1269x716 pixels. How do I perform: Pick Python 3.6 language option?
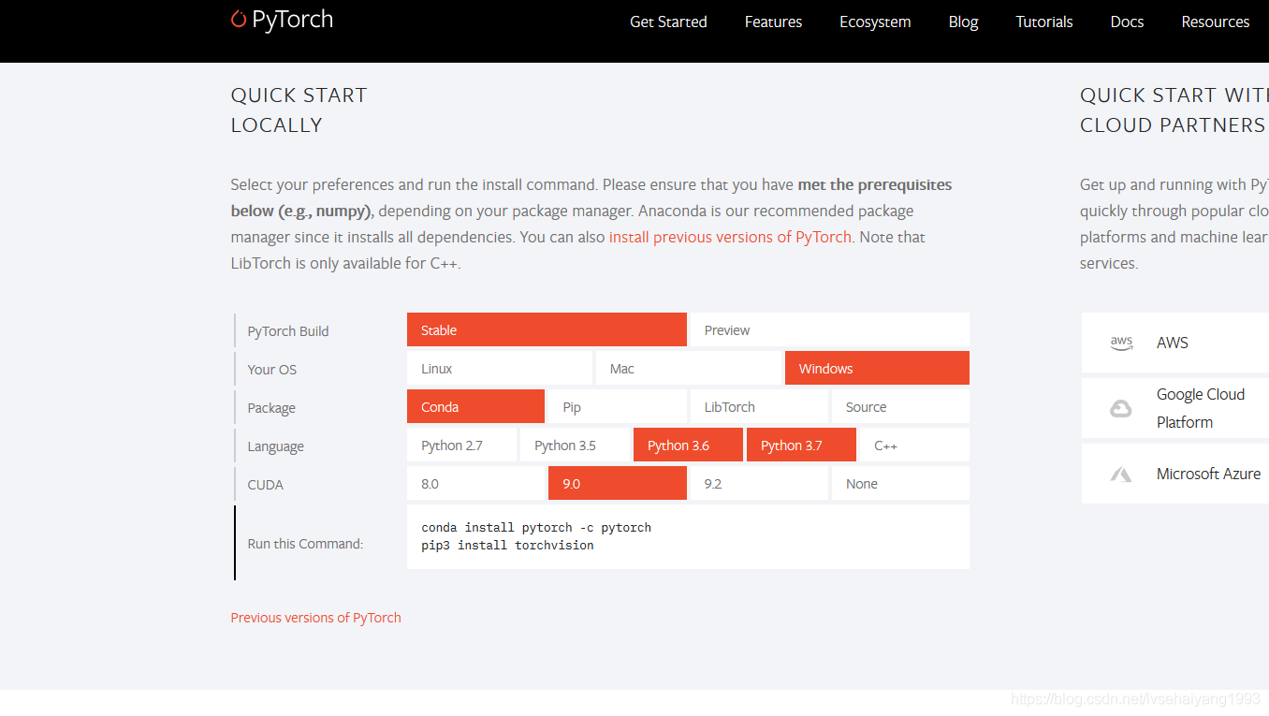688,446
